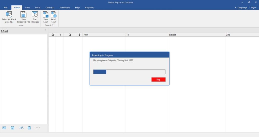Open the File menu

pyautogui.click(x=6, y=8)
